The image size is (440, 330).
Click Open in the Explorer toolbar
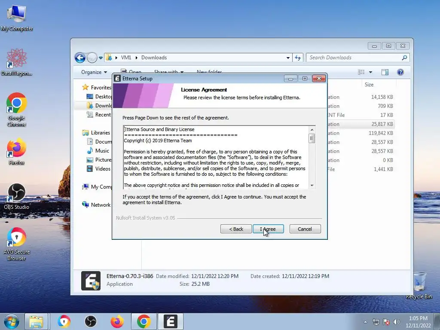point(131,72)
